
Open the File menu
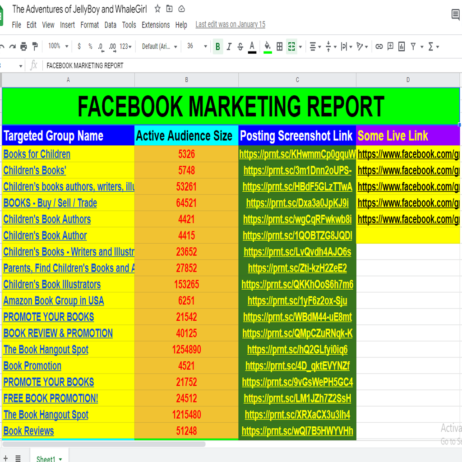17,25
